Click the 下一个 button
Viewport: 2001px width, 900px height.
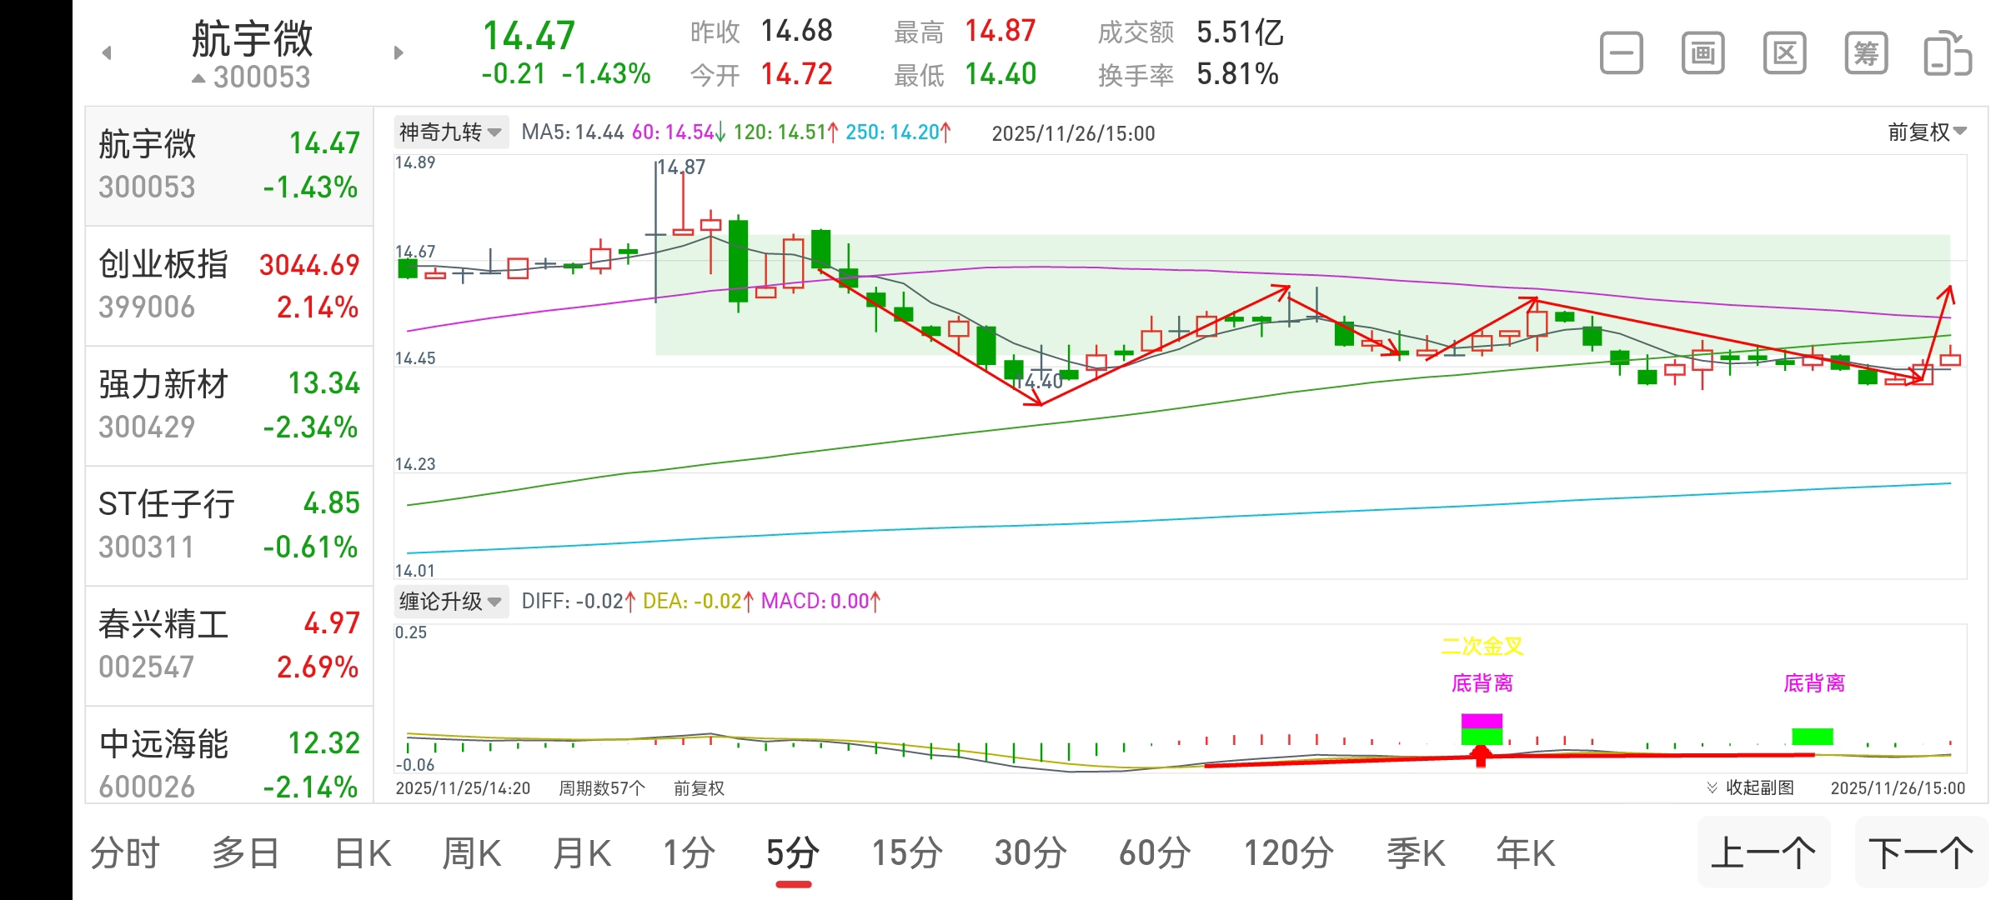coord(1927,852)
